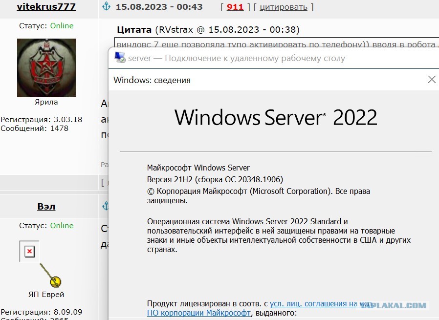Click vitekrus777's red star avatar image
The width and height of the screenshot is (439, 320).
pyautogui.click(x=46, y=68)
